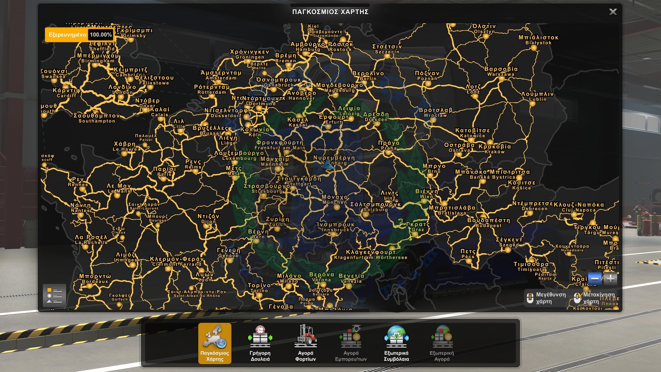Image resolution: width=661 pixels, height=372 pixels.
Task: Click the Budapest city marker
Action: coord(483,216)
